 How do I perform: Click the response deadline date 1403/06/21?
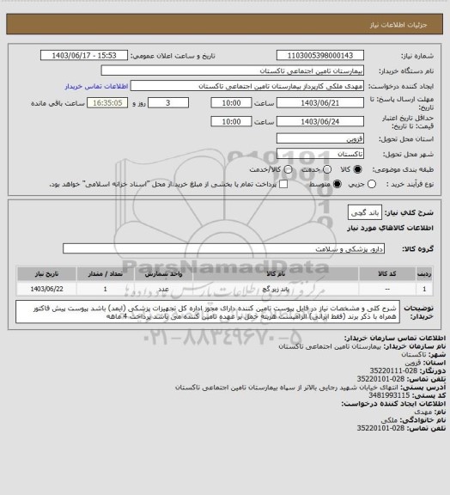[320, 103]
